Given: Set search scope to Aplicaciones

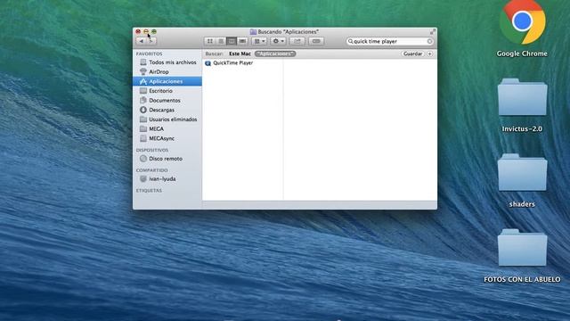Looking at the screenshot, I should tap(275, 53).
